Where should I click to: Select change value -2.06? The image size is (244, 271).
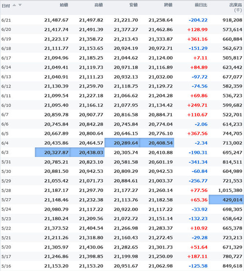coord(201,124)
